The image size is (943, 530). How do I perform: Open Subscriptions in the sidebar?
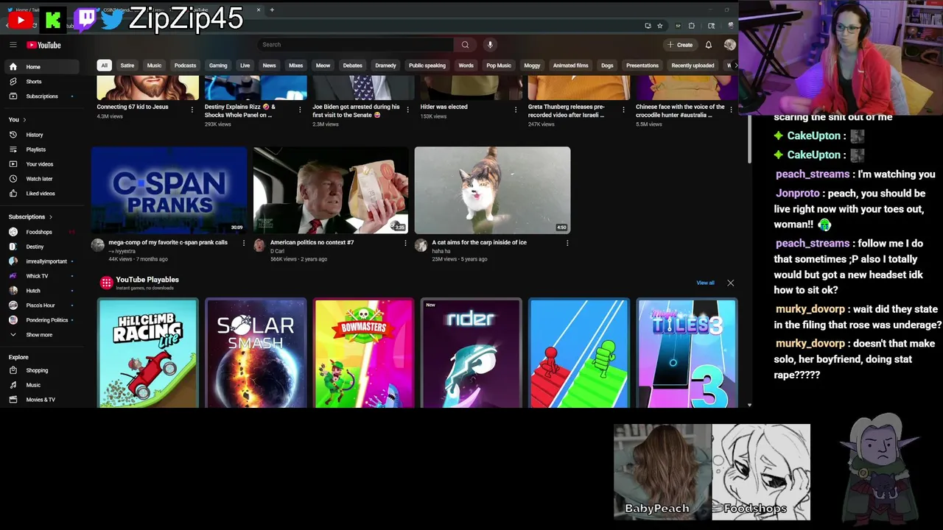tap(43, 96)
